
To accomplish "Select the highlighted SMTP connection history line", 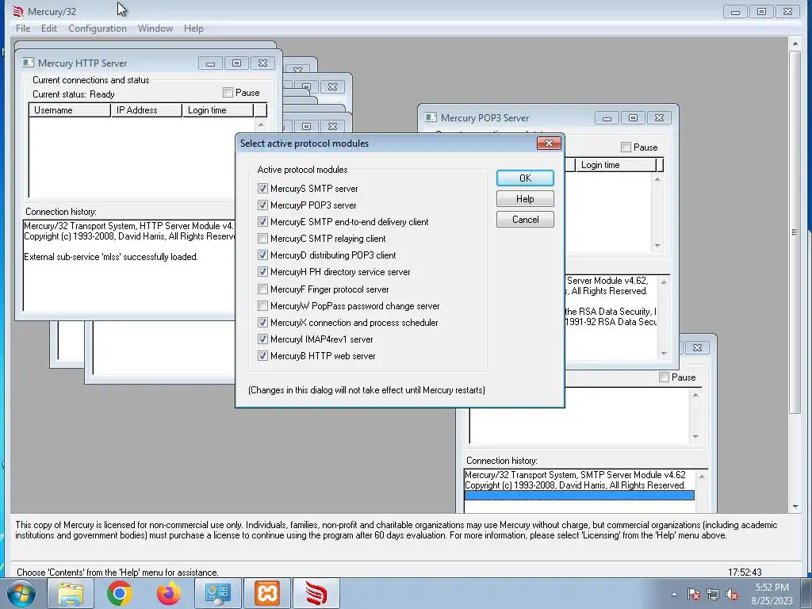I will pos(580,495).
